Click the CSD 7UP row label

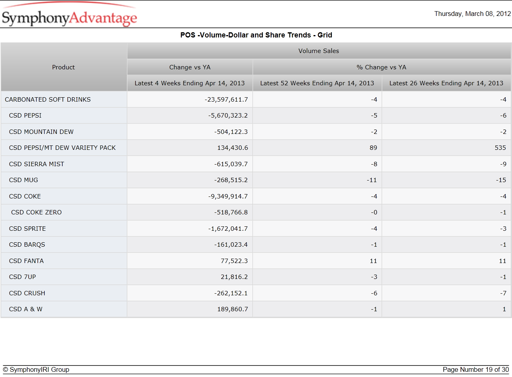[x=22, y=277]
